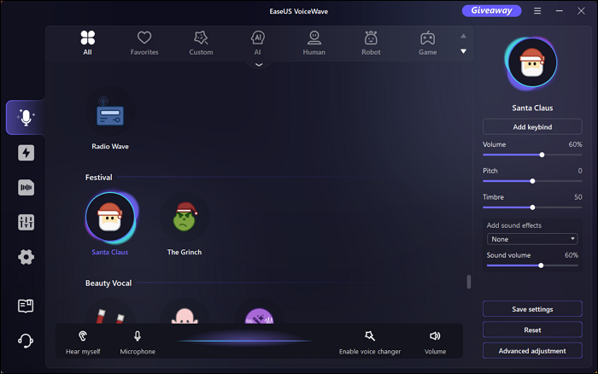
Task: Switch to the Robot category tab
Action: pos(371,42)
